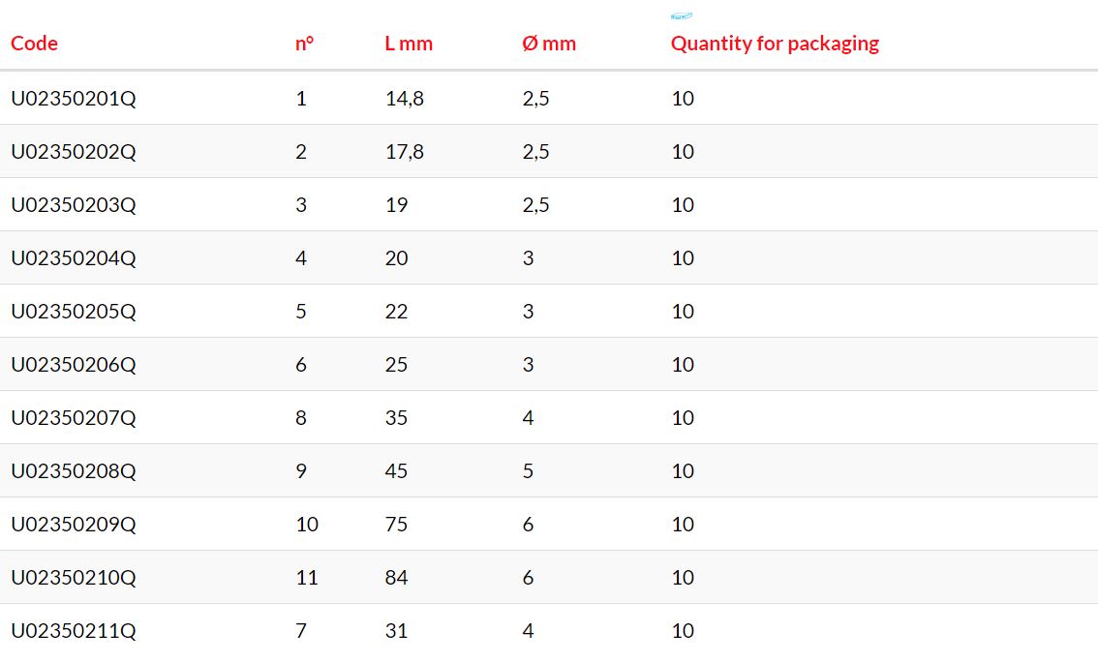This screenshot has height=663, width=1098.
Task: Click the 14,8 length cell
Action: coord(404,99)
